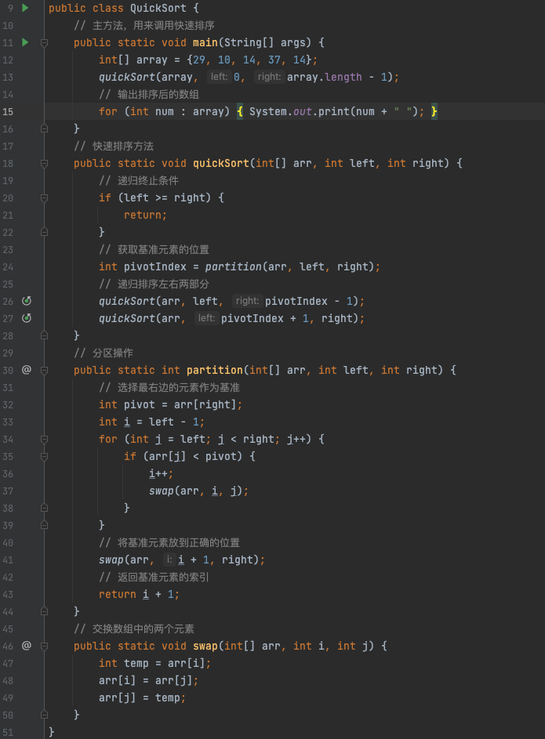
Task: Click the 'i++;' statement on line 36
Action: pos(162,473)
